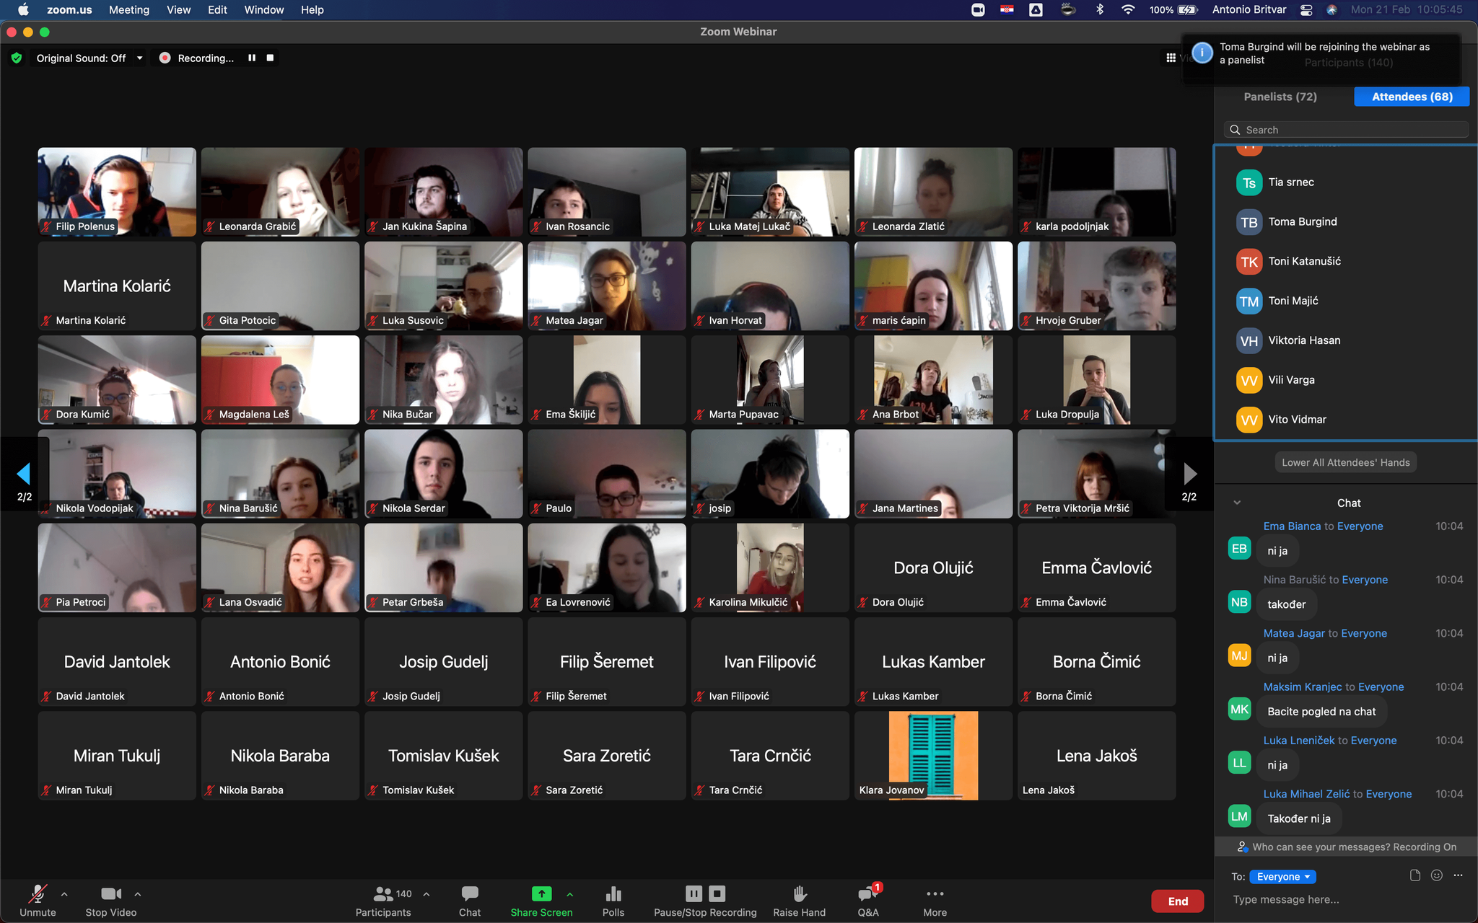Go to previous gallery page arrow
The height and width of the screenshot is (923, 1478).
point(24,474)
